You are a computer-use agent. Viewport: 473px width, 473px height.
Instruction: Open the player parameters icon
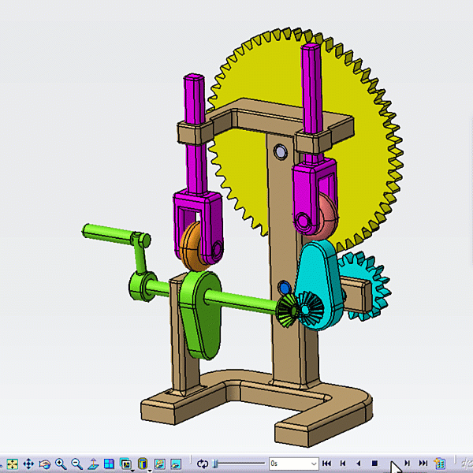(x=440, y=463)
